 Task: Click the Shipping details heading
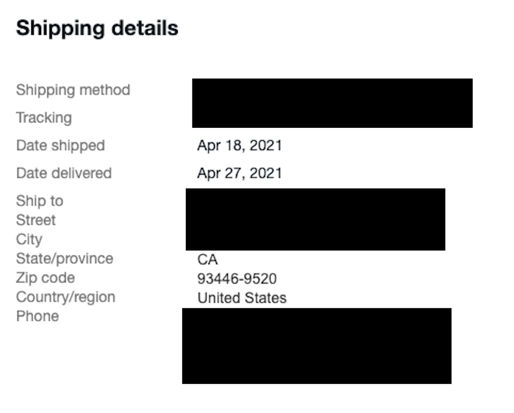coord(97,28)
